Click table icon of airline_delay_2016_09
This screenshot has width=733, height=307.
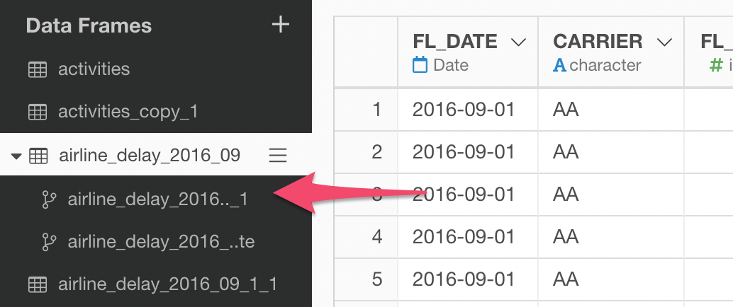pos(38,156)
